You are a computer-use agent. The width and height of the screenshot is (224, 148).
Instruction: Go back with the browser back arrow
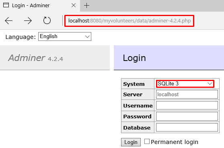pyautogui.click(x=9, y=21)
